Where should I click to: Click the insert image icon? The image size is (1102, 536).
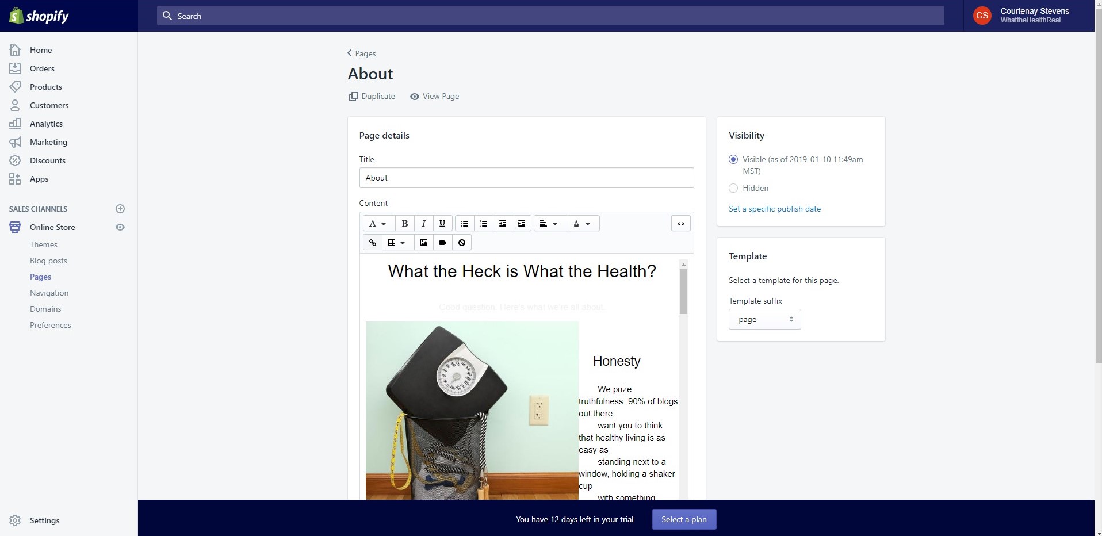click(424, 242)
